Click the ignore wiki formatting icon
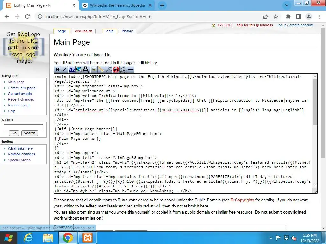The image size is (326, 244). tap(116, 70)
